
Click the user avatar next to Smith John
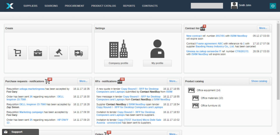click(234, 6)
